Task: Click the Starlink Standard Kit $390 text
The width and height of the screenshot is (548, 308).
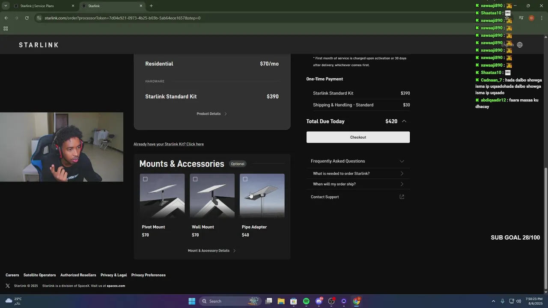Action: point(212,97)
